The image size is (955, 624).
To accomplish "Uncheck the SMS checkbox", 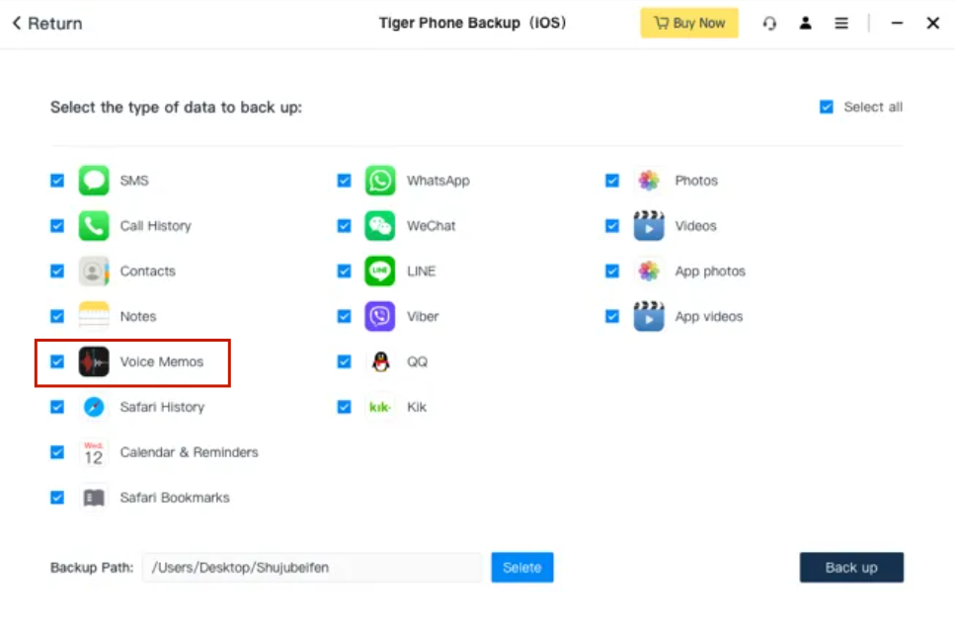I will [x=57, y=181].
